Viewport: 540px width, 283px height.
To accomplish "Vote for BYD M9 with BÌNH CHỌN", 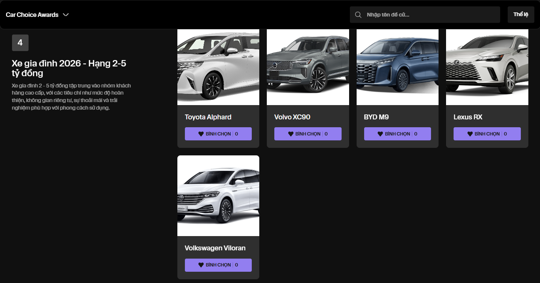I will [x=398, y=134].
